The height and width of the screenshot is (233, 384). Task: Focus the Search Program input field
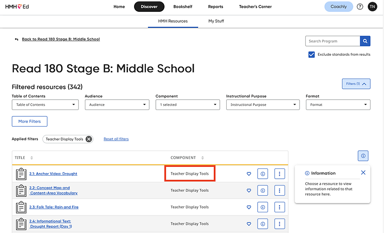(x=333, y=41)
